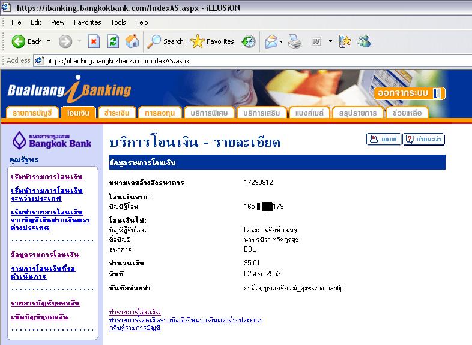Click the memo text ending with pantip

(294, 288)
